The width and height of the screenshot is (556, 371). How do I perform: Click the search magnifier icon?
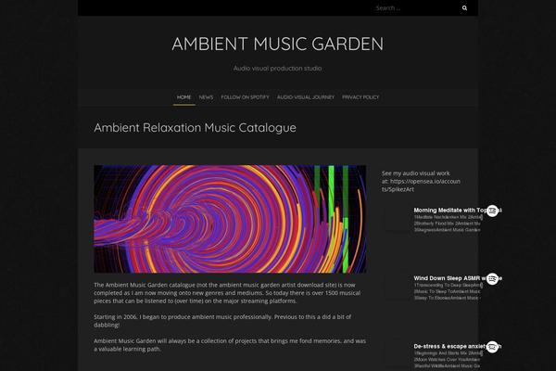click(464, 7)
